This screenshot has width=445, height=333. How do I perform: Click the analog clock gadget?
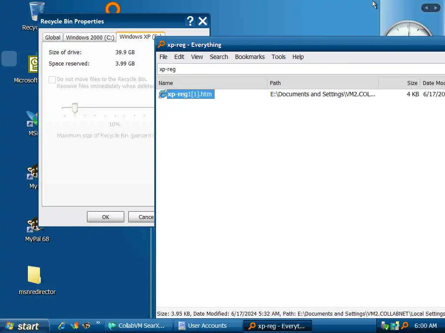click(x=408, y=28)
